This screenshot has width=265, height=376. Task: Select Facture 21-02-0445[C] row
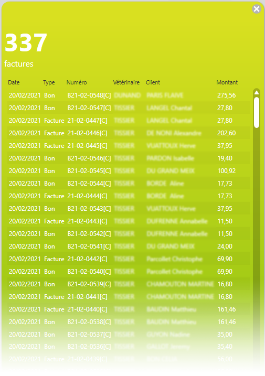tap(129, 146)
